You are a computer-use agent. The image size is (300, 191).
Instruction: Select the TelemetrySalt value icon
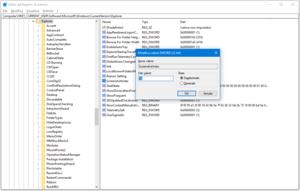[104, 110]
